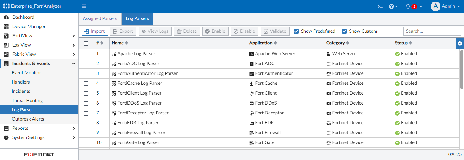Sort by Name column arrows
This screenshot has height=160, width=464.
[x=126, y=43]
